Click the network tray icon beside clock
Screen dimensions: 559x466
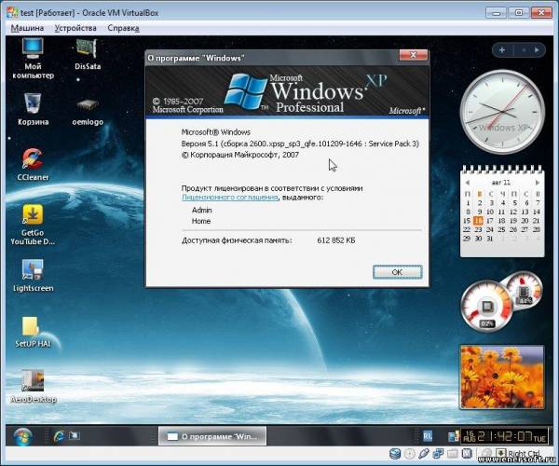pyautogui.click(x=454, y=436)
